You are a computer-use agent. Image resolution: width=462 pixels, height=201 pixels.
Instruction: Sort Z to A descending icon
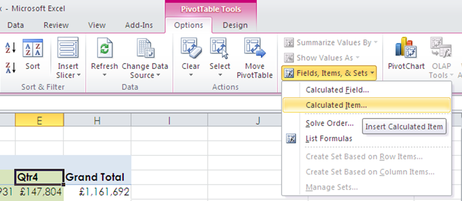[11, 67]
